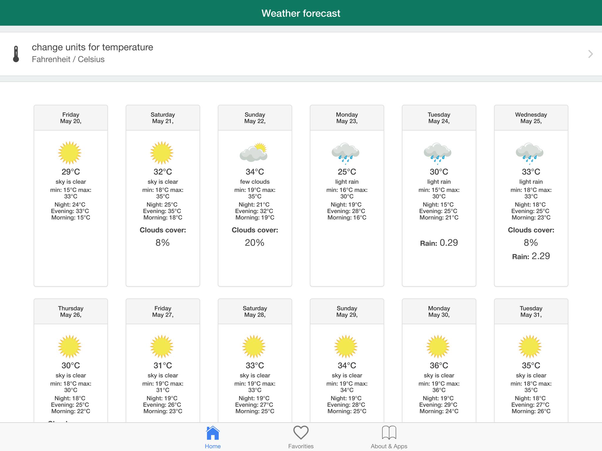Tap the sun icon for Friday May 20
This screenshot has width=602, height=451.
pyautogui.click(x=70, y=153)
